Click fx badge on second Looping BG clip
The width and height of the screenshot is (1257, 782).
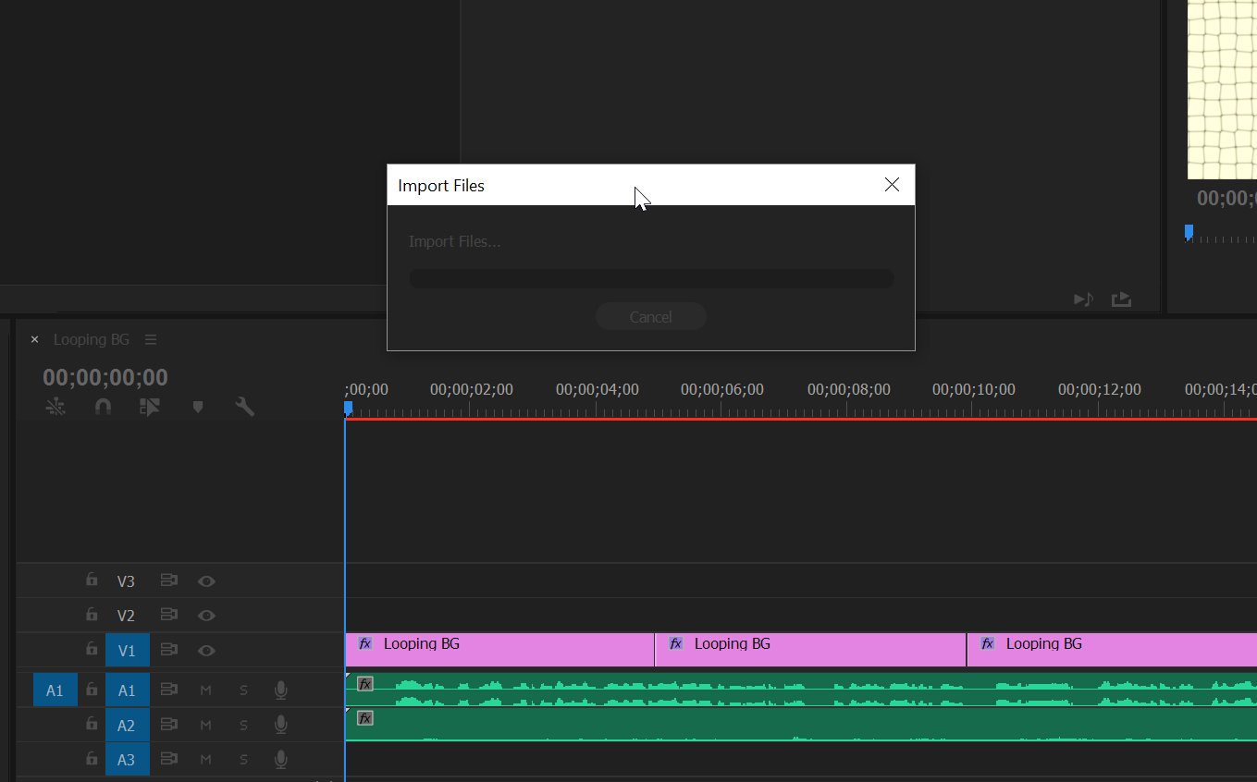click(676, 643)
